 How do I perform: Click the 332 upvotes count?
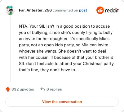[23, 89]
